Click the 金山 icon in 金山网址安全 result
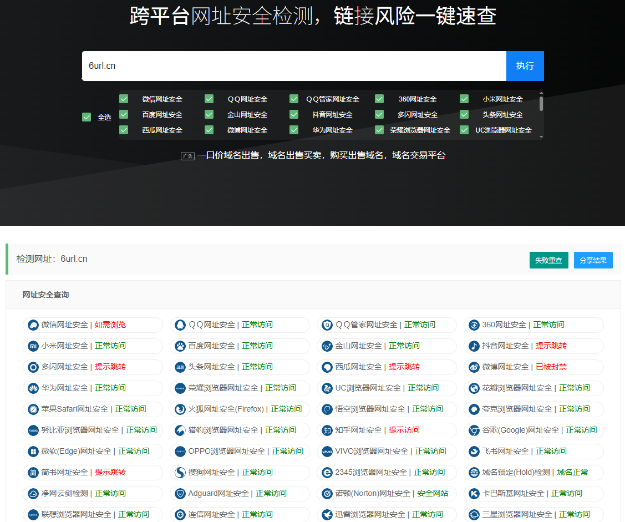This screenshot has height=522, width=625. 327,346
